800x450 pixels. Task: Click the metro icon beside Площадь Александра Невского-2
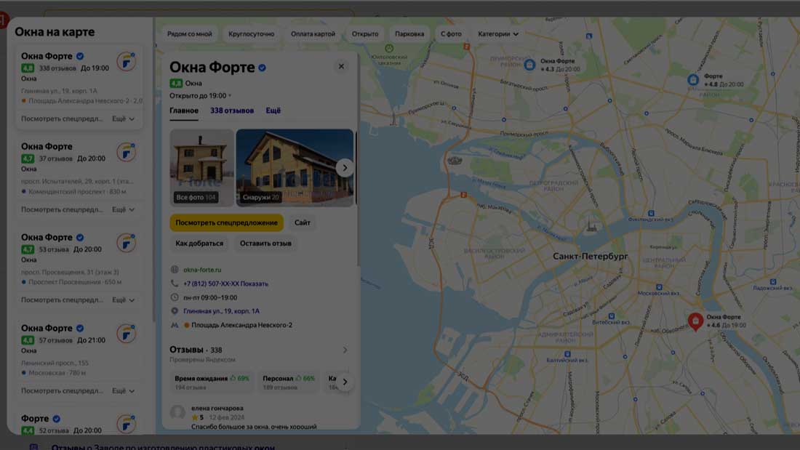coord(175,325)
